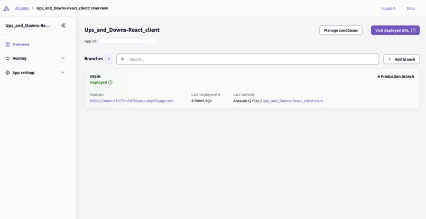Viewport: 426px width, 219px height.
Task: Click the Overview page icon in sidebar
Action: pyautogui.click(x=7, y=44)
